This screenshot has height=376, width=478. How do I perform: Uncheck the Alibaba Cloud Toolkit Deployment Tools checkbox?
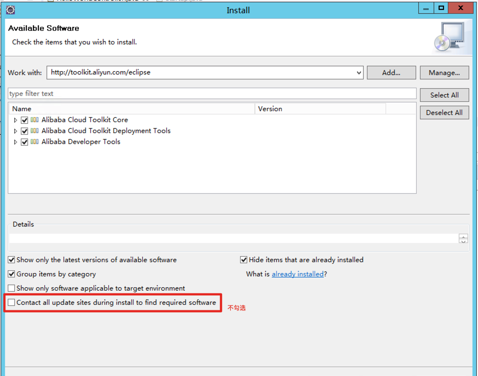[x=25, y=131]
